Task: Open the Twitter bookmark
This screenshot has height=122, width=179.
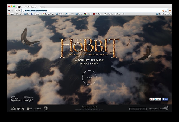Action: click(x=87, y=14)
